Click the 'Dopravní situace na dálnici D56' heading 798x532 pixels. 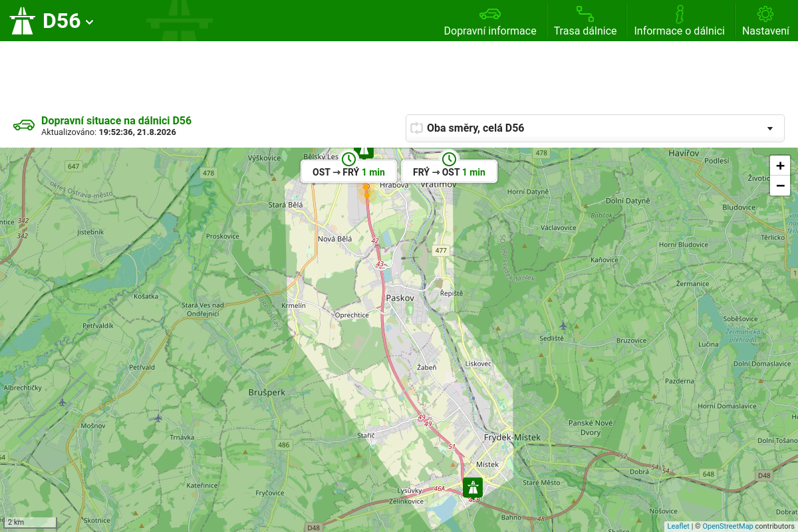pyautogui.click(x=116, y=120)
